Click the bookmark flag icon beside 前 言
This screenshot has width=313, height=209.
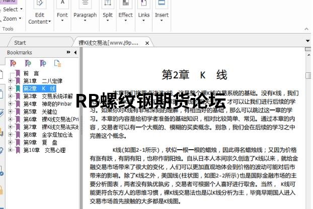point(18,73)
